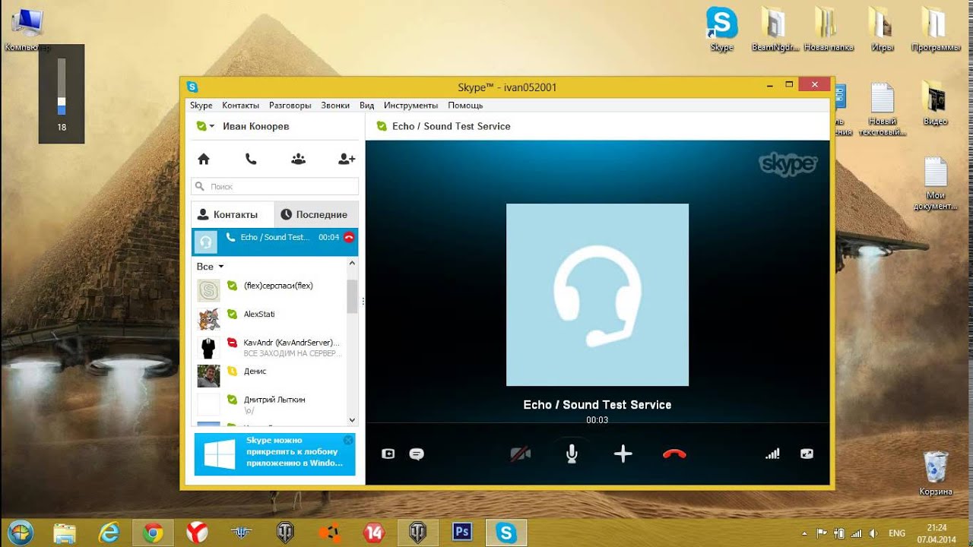
Task: Open Photoshop from taskbar
Action: (461, 533)
